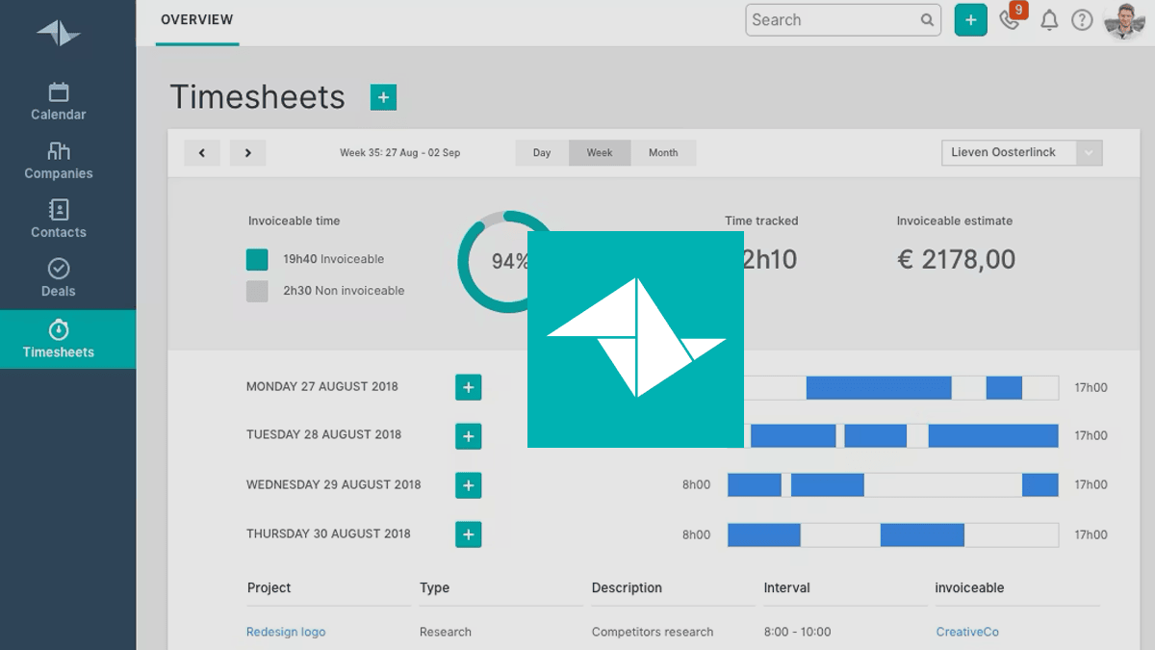This screenshot has height=650, width=1155.
Task: Click the teal Invoiceable color swatch
Action: click(257, 259)
